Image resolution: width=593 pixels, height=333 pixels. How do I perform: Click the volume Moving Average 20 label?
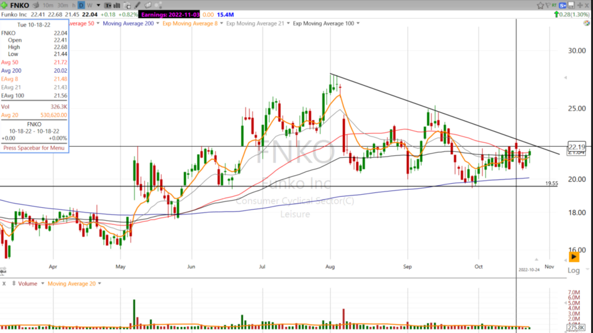[x=72, y=284]
